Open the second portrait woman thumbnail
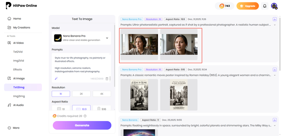The image size is (284, 136). coord(179,44)
